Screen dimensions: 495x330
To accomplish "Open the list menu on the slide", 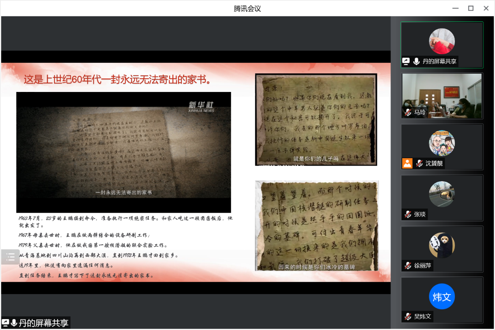I will tap(11, 257).
